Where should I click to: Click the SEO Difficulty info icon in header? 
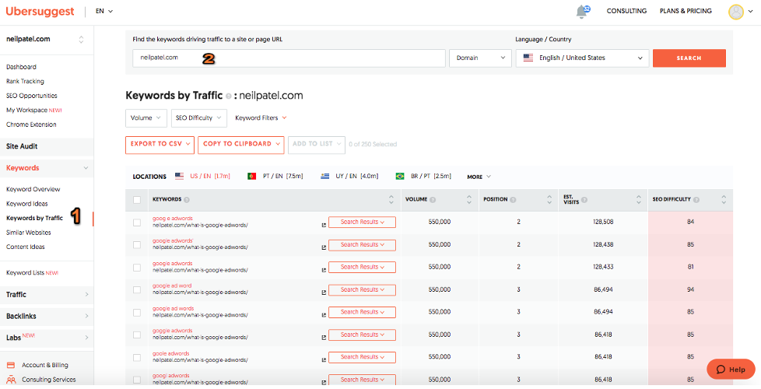coord(697,200)
